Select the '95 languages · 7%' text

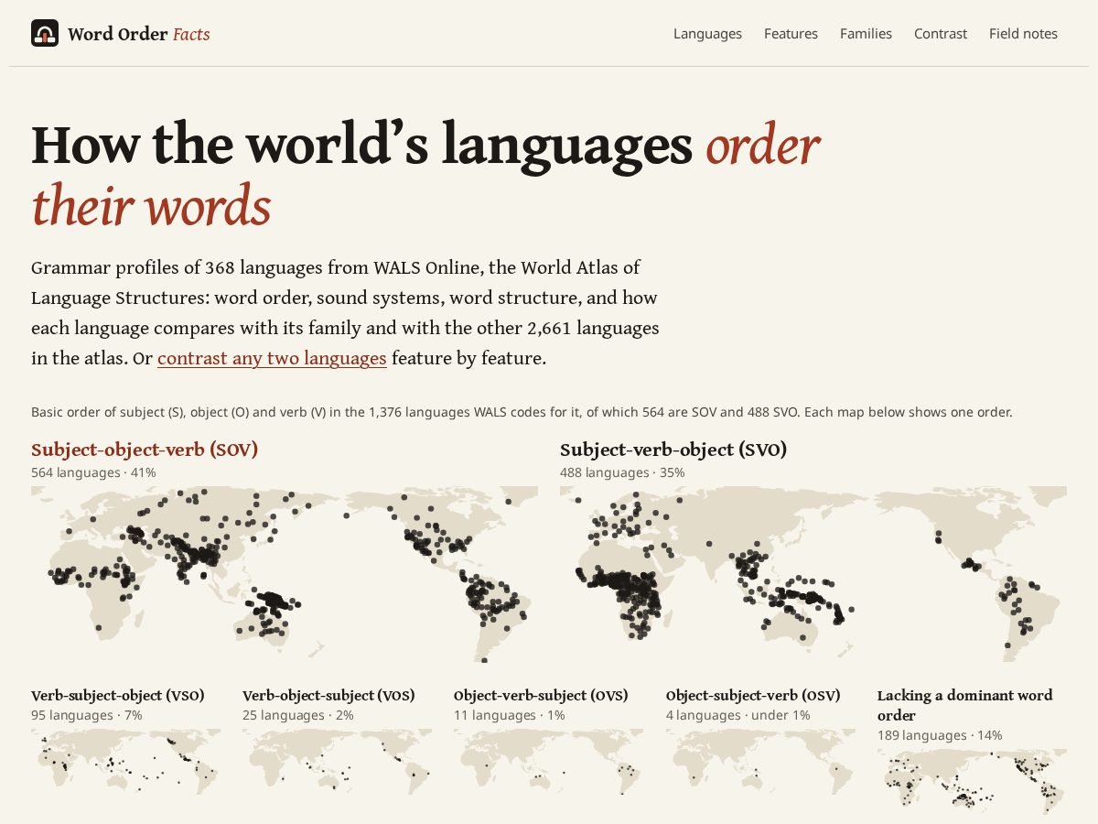[x=86, y=715]
